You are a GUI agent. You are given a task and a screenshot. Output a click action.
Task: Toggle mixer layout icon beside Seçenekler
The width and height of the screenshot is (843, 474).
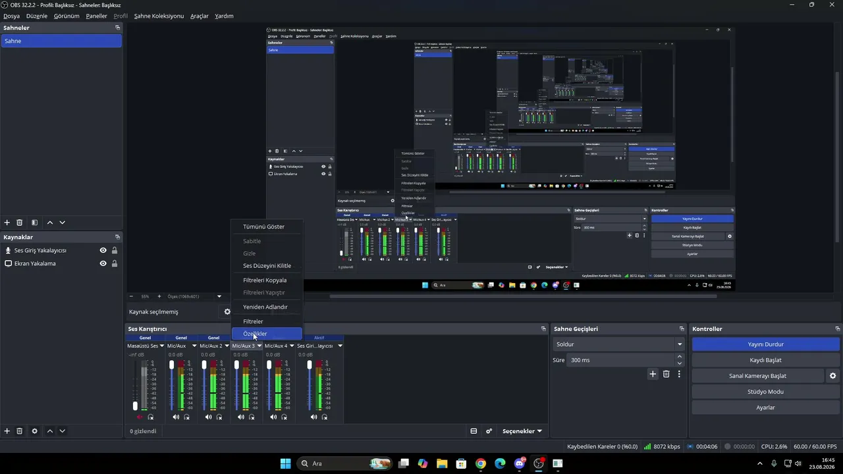tap(474, 431)
